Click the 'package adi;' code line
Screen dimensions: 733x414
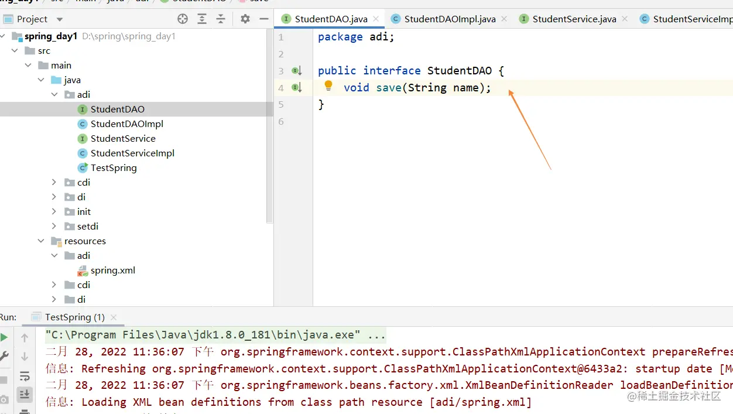(356, 37)
